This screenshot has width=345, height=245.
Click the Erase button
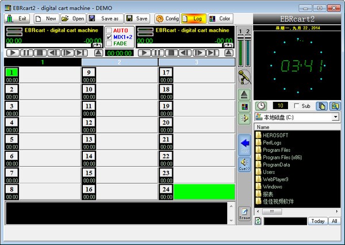[245, 214]
